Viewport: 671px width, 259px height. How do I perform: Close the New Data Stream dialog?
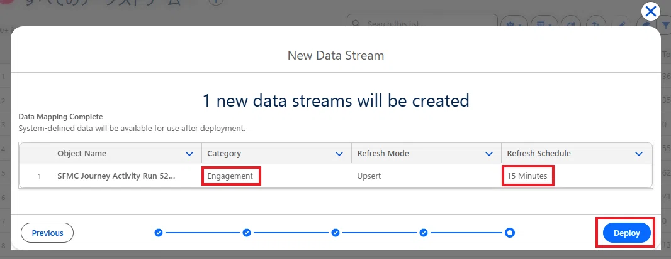pyautogui.click(x=650, y=11)
